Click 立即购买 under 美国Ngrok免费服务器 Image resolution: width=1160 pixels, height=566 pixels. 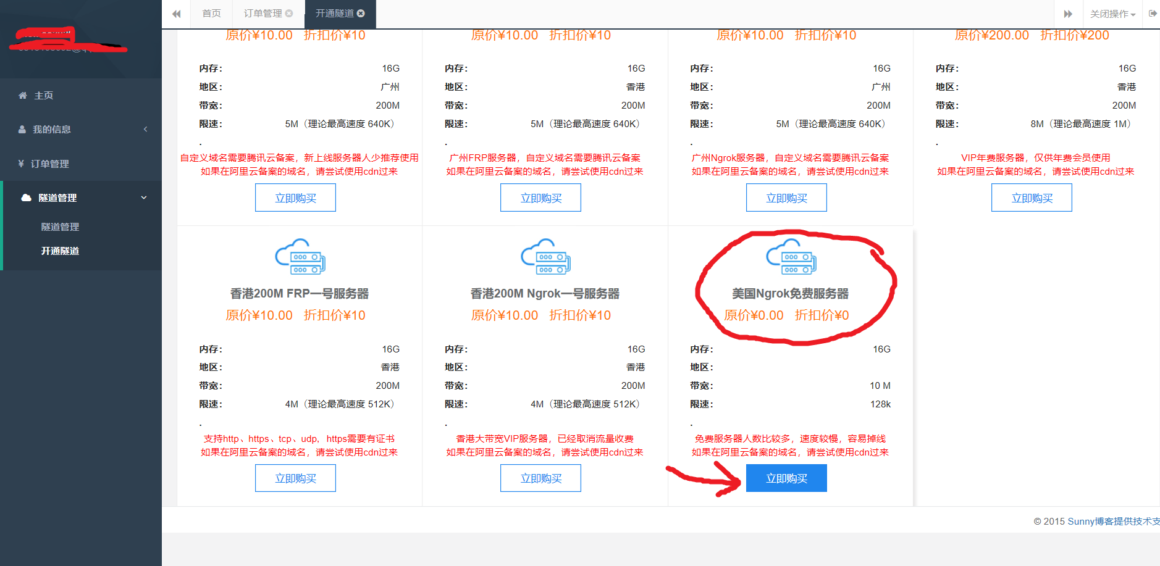pyautogui.click(x=786, y=477)
